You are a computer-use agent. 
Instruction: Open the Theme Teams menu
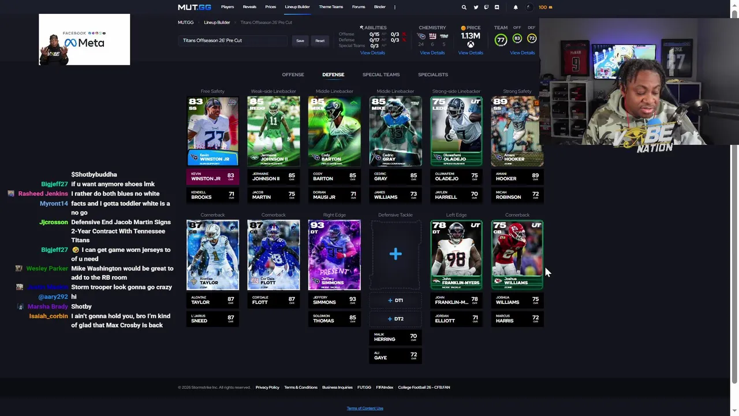331,7
